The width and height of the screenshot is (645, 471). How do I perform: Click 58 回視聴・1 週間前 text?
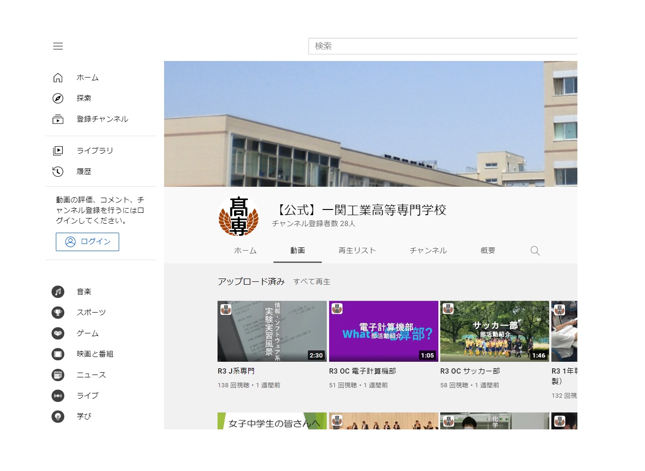click(470, 385)
